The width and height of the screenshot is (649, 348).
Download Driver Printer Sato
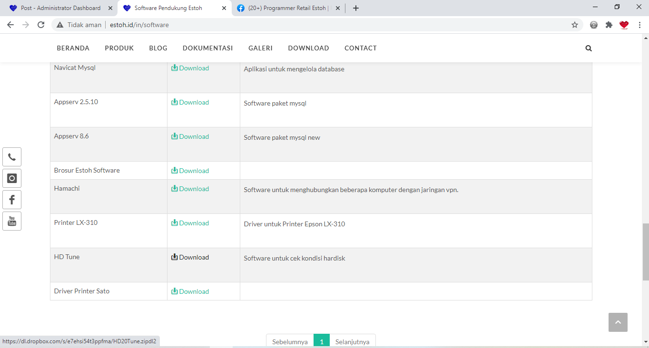[190, 291]
